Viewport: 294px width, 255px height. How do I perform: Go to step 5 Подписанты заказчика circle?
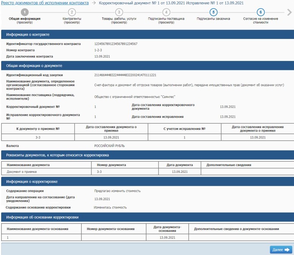[x=213, y=12]
